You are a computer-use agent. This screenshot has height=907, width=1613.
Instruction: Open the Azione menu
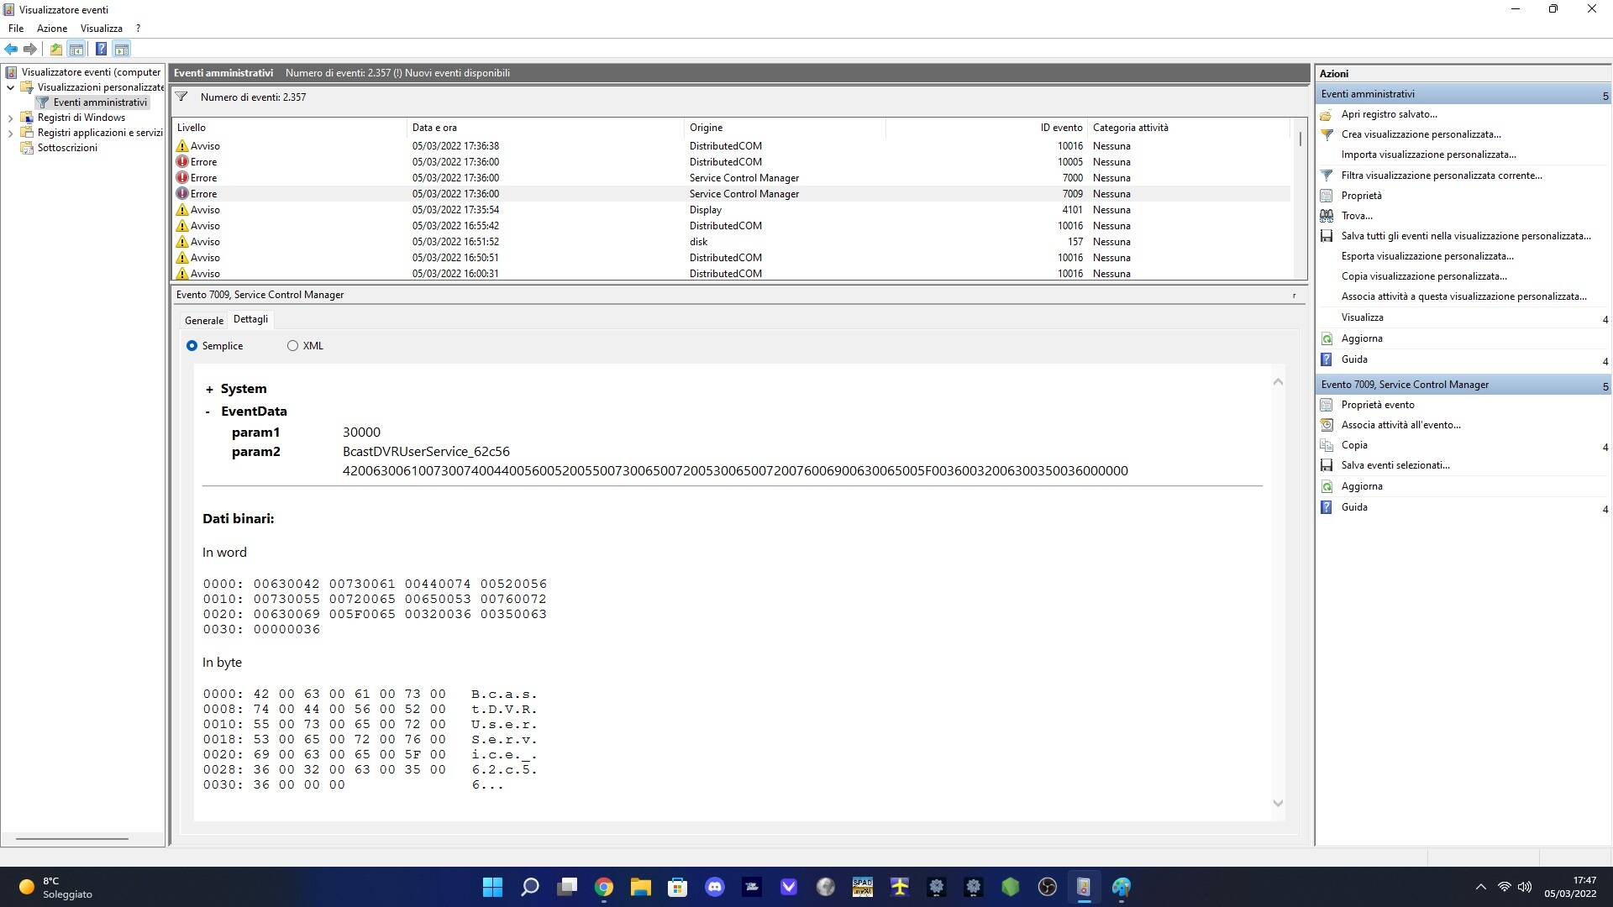pos(51,29)
